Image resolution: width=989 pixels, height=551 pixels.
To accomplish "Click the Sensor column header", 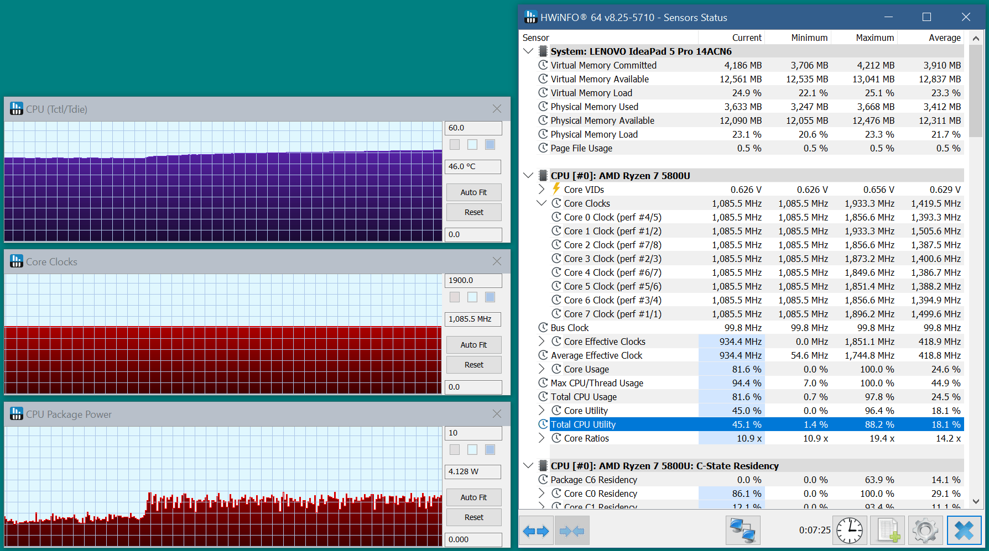I will [x=608, y=38].
